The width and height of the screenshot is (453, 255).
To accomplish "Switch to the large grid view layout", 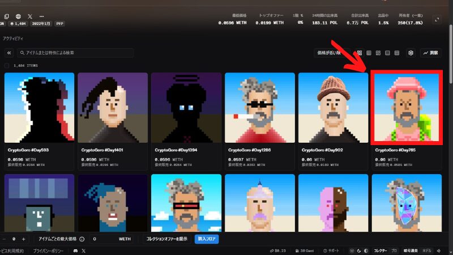I will click(360, 53).
